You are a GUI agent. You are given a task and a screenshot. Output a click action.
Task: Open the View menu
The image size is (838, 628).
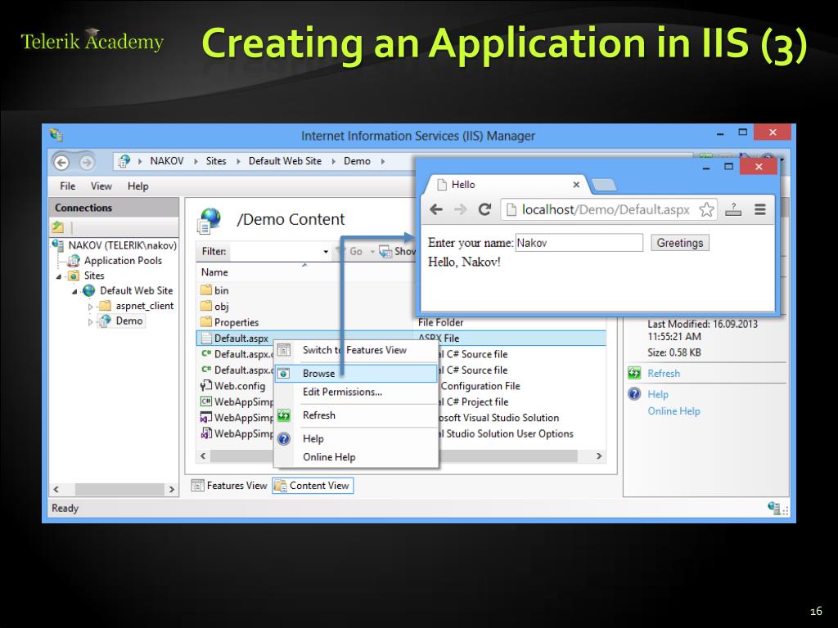[x=101, y=186]
